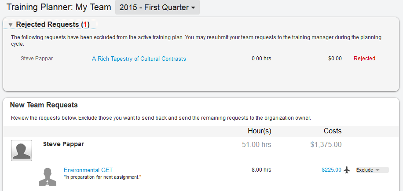Click the red Rejected status label
The width and height of the screenshot is (403, 191).
click(x=364, y=59)
